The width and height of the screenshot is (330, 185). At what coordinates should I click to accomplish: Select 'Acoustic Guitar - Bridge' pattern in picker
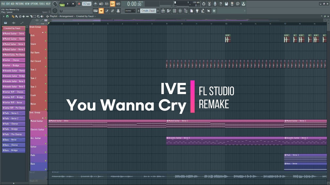pyautogui.click(x=14, y=76)
